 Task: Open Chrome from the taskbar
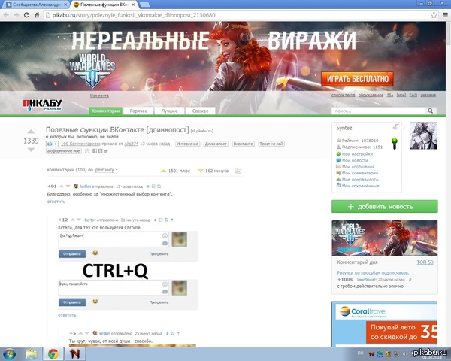55,352
